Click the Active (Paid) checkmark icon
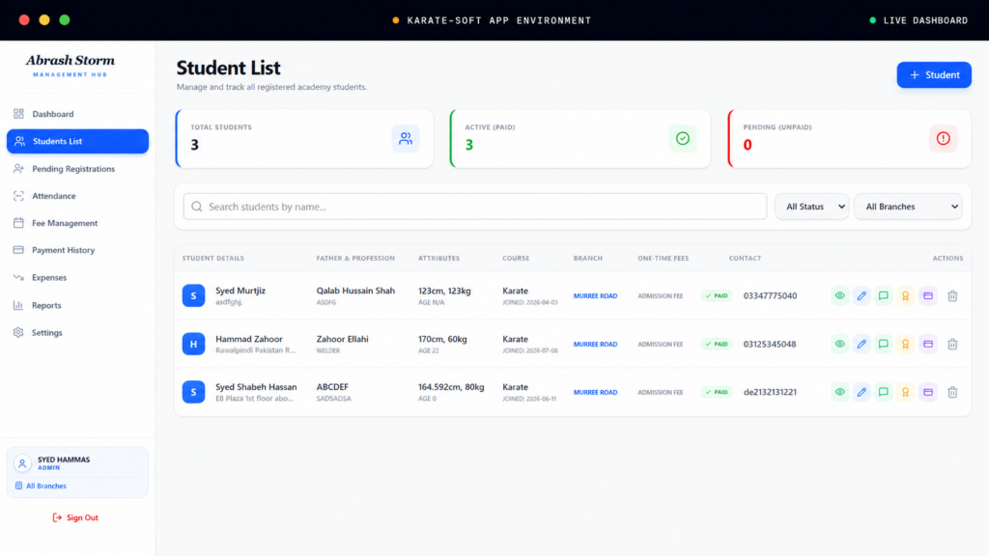989x556 pixels. click(683, 139)
